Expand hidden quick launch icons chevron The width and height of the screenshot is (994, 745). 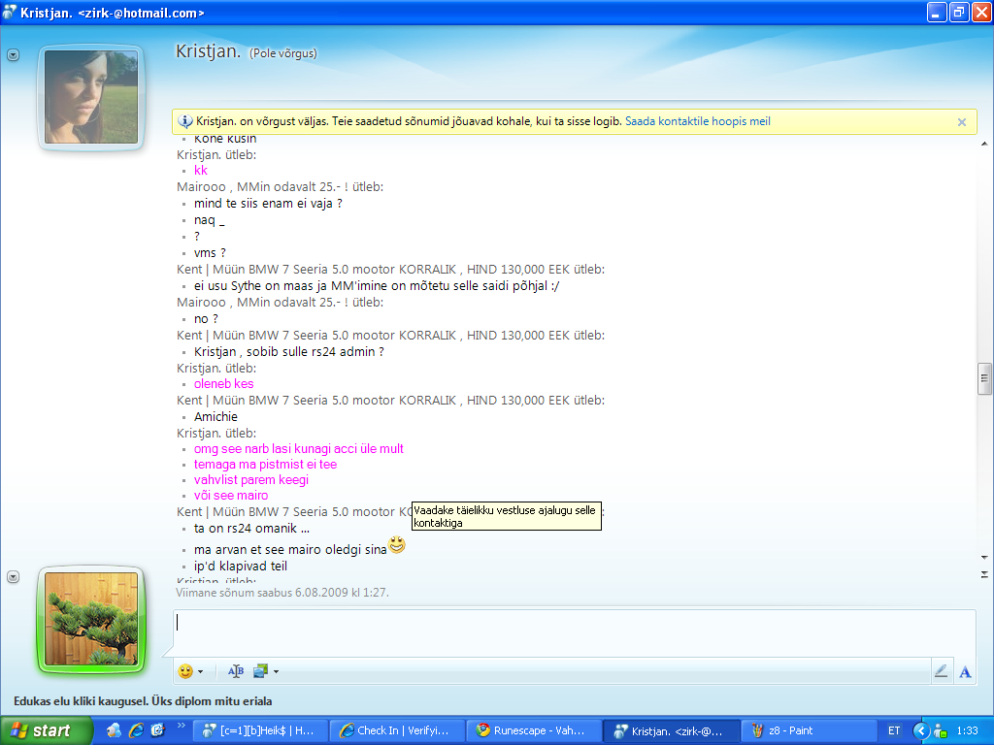pyautogui.click(x=181, y=726)
